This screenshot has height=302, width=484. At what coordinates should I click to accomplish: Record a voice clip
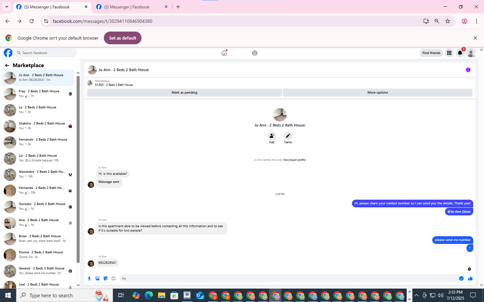(x=89, y=278)
